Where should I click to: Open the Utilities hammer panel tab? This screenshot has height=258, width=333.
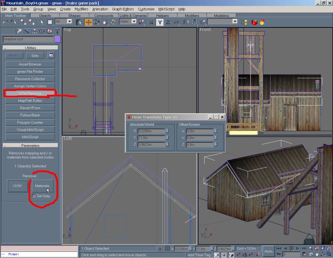[57, 31]
